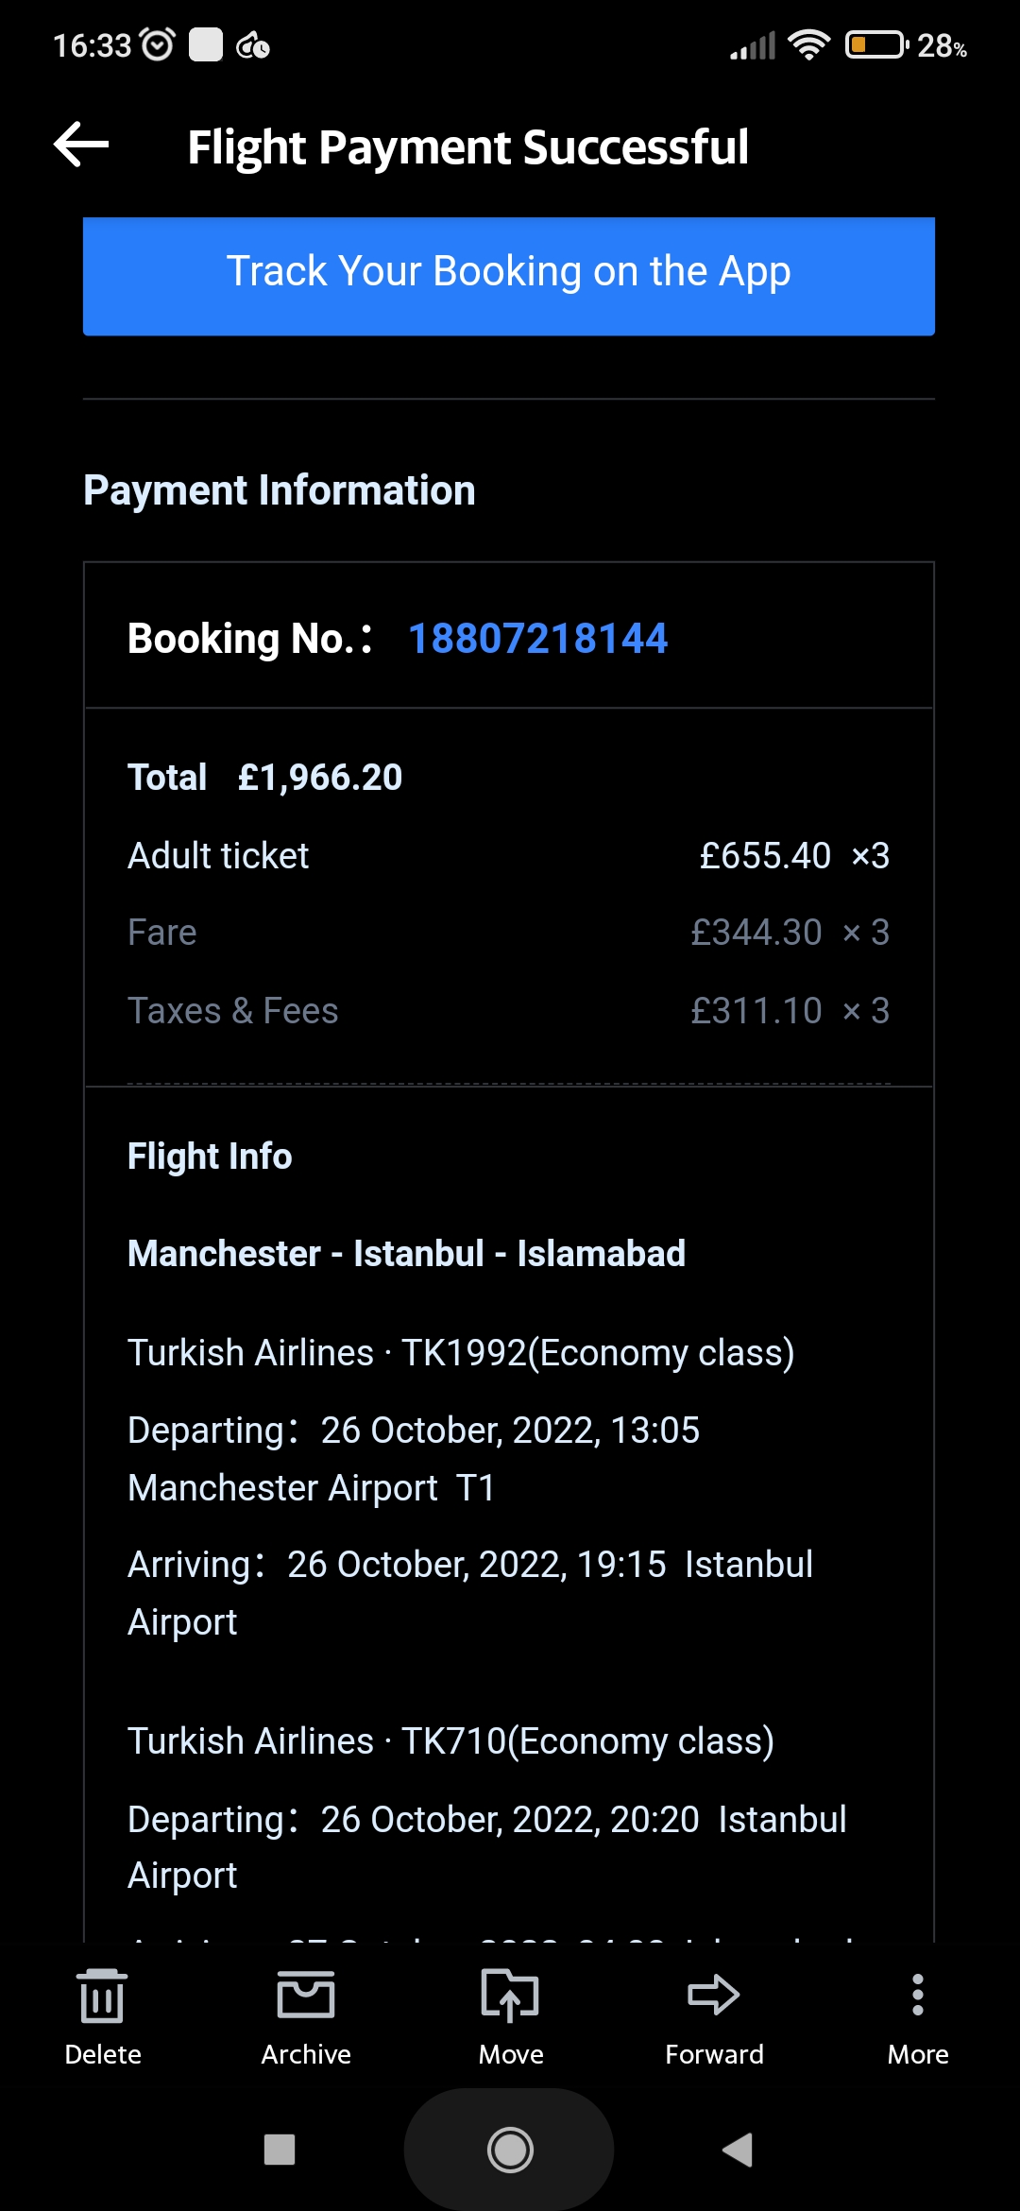This screenshot has height=2211, width=1020.
Task: Tap the Total £1,966.20 row
Action: pos(265,778)
